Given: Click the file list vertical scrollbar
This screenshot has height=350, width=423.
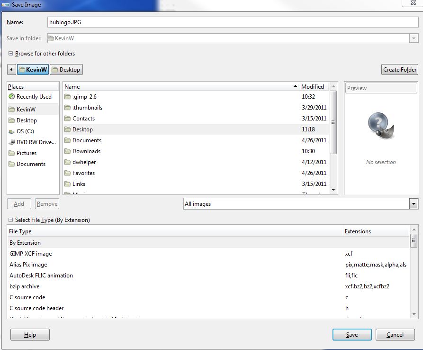Looking at the screenshot, I should 333,122.
